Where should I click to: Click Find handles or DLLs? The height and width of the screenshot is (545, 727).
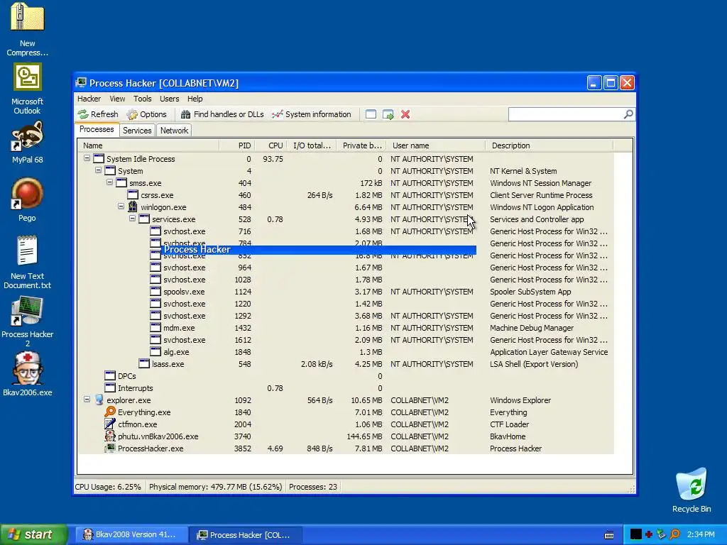tap(222, 114)
